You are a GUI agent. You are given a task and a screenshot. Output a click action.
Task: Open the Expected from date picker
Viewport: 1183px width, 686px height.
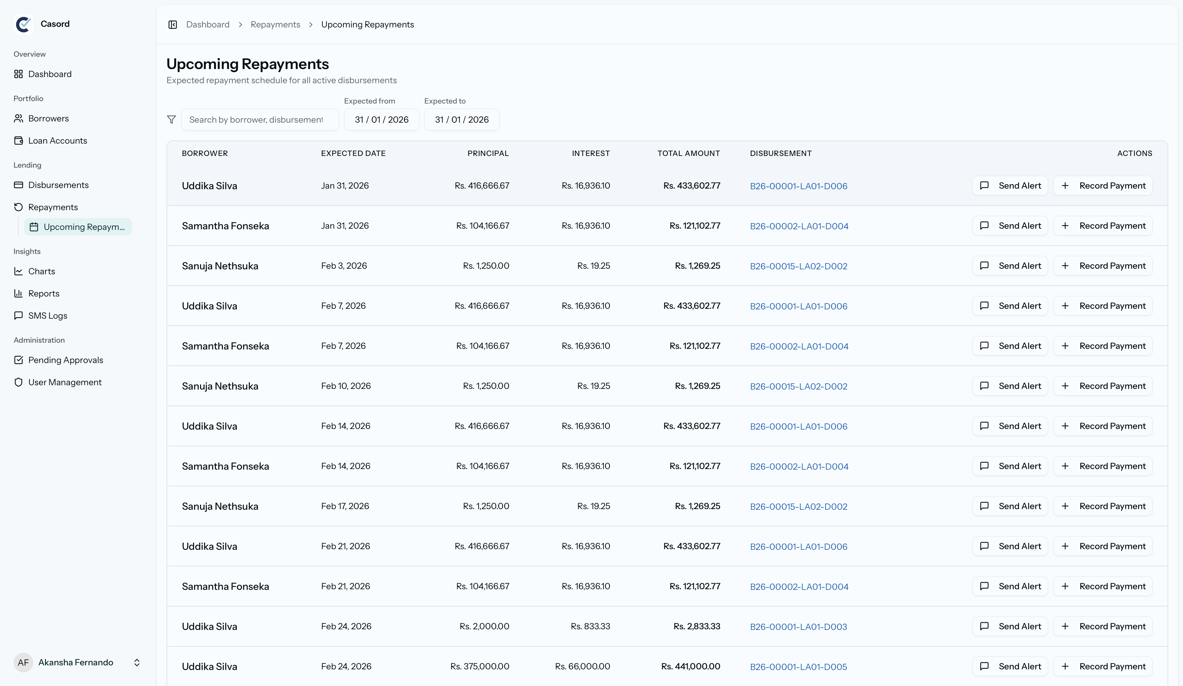pyautogui.click(x=381, y=120)
